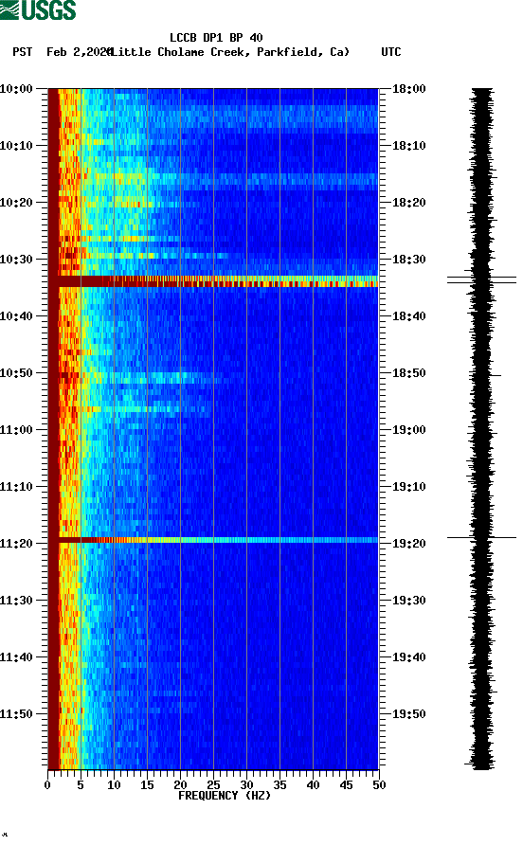Click the date label 'Feb 2,2020'
This screenshot has width=523, height=845.
[x=80, y=52]
